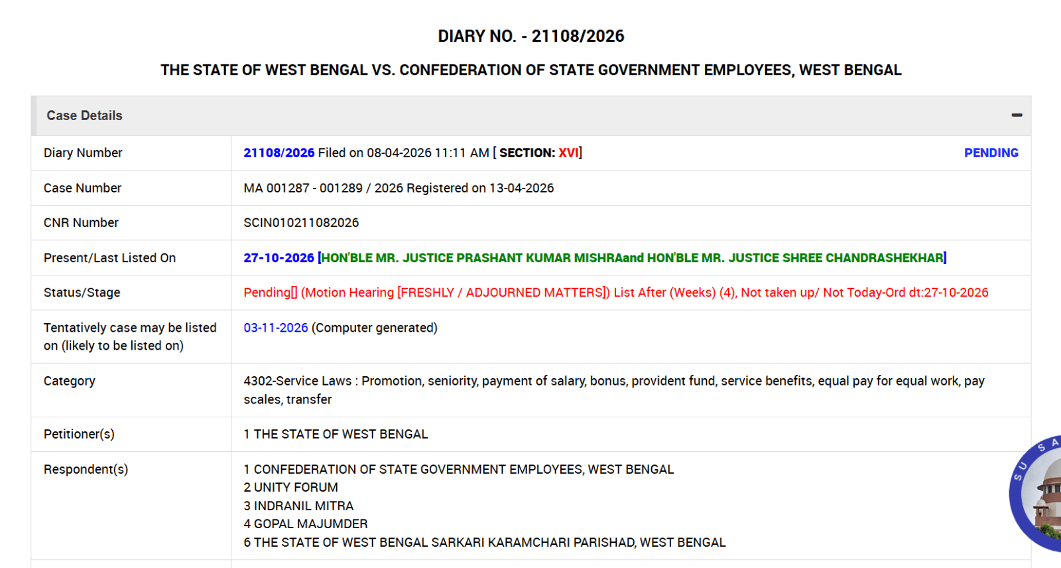Click the Case Number row label

click(x=83, y=188)
